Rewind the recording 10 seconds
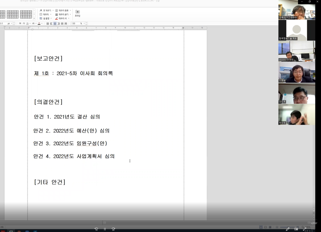The image size is (321, 232). 96,229
